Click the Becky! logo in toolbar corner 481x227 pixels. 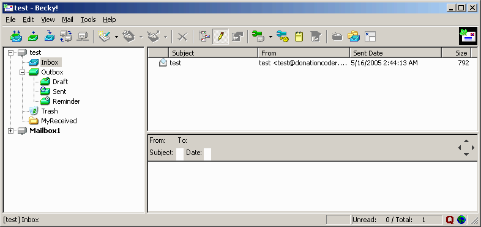tap(468, 36)
